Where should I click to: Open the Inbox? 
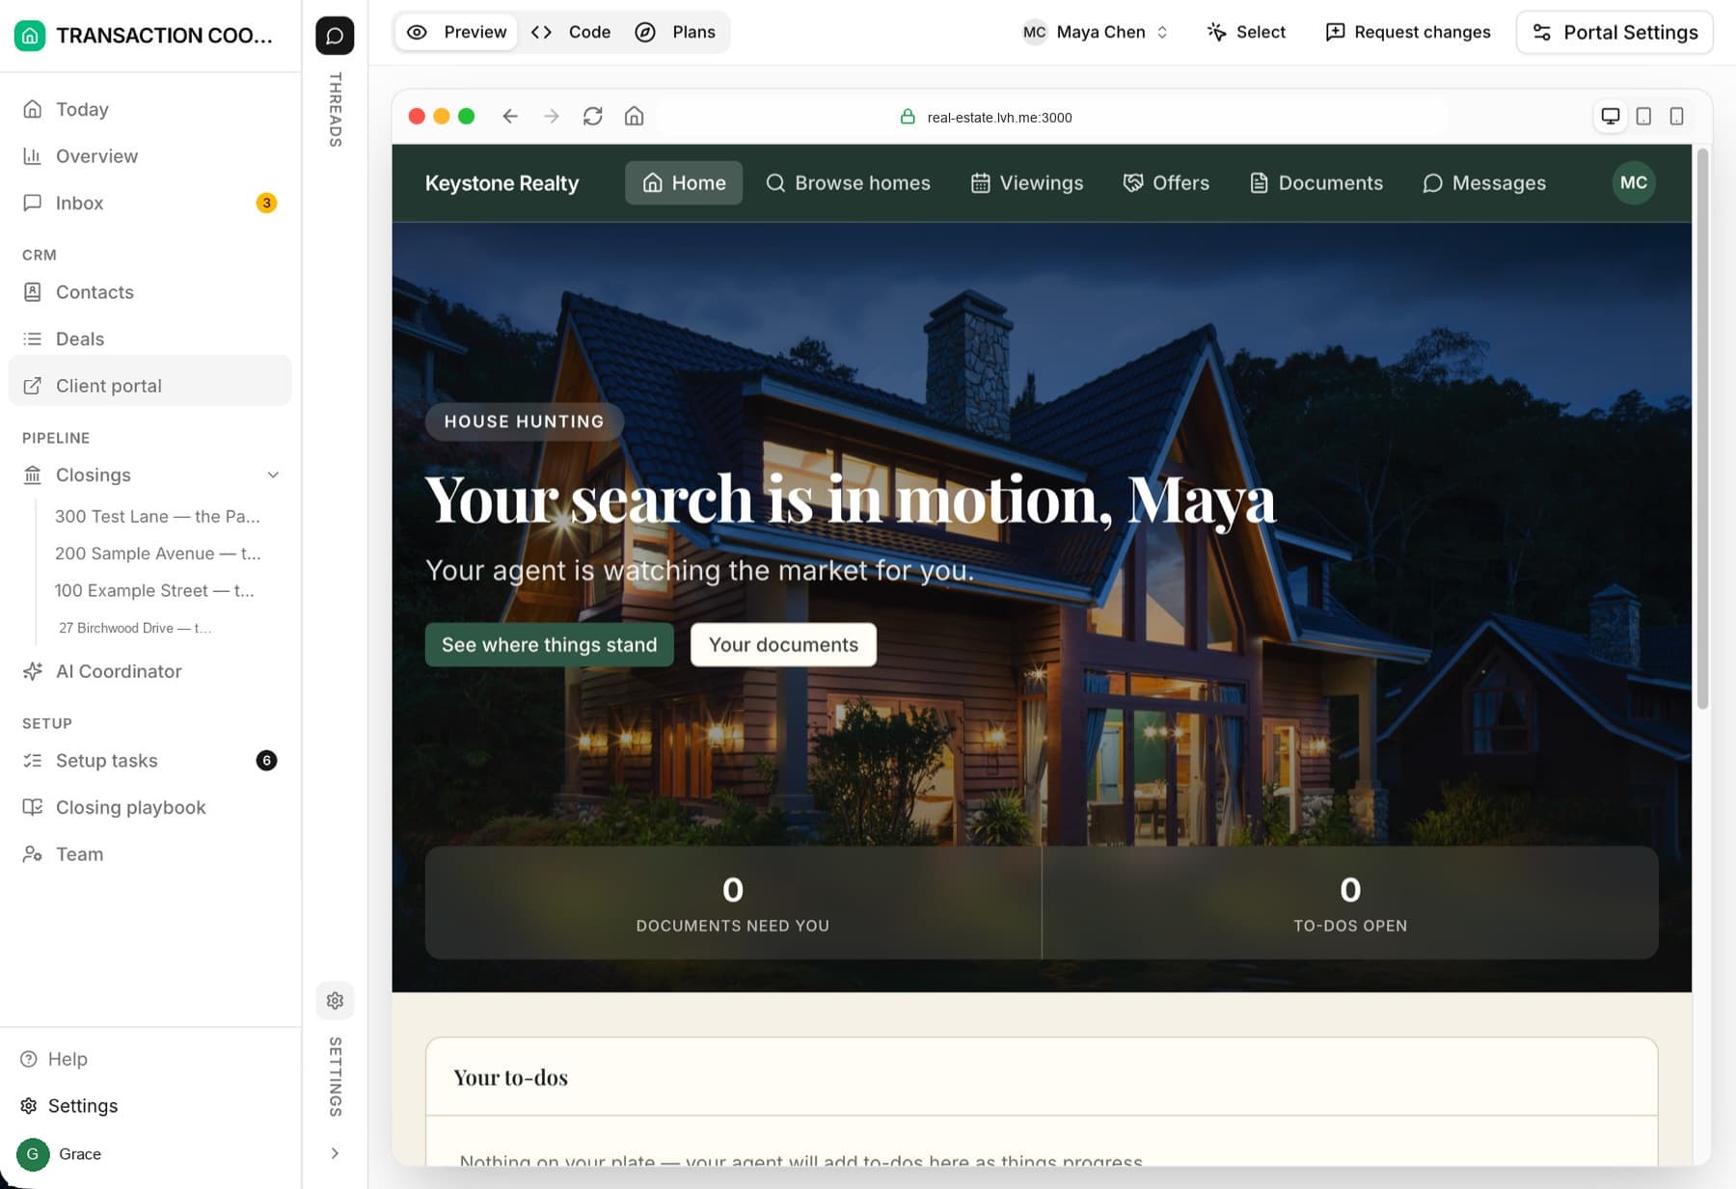pyautogui.click(x=149, y=203)
